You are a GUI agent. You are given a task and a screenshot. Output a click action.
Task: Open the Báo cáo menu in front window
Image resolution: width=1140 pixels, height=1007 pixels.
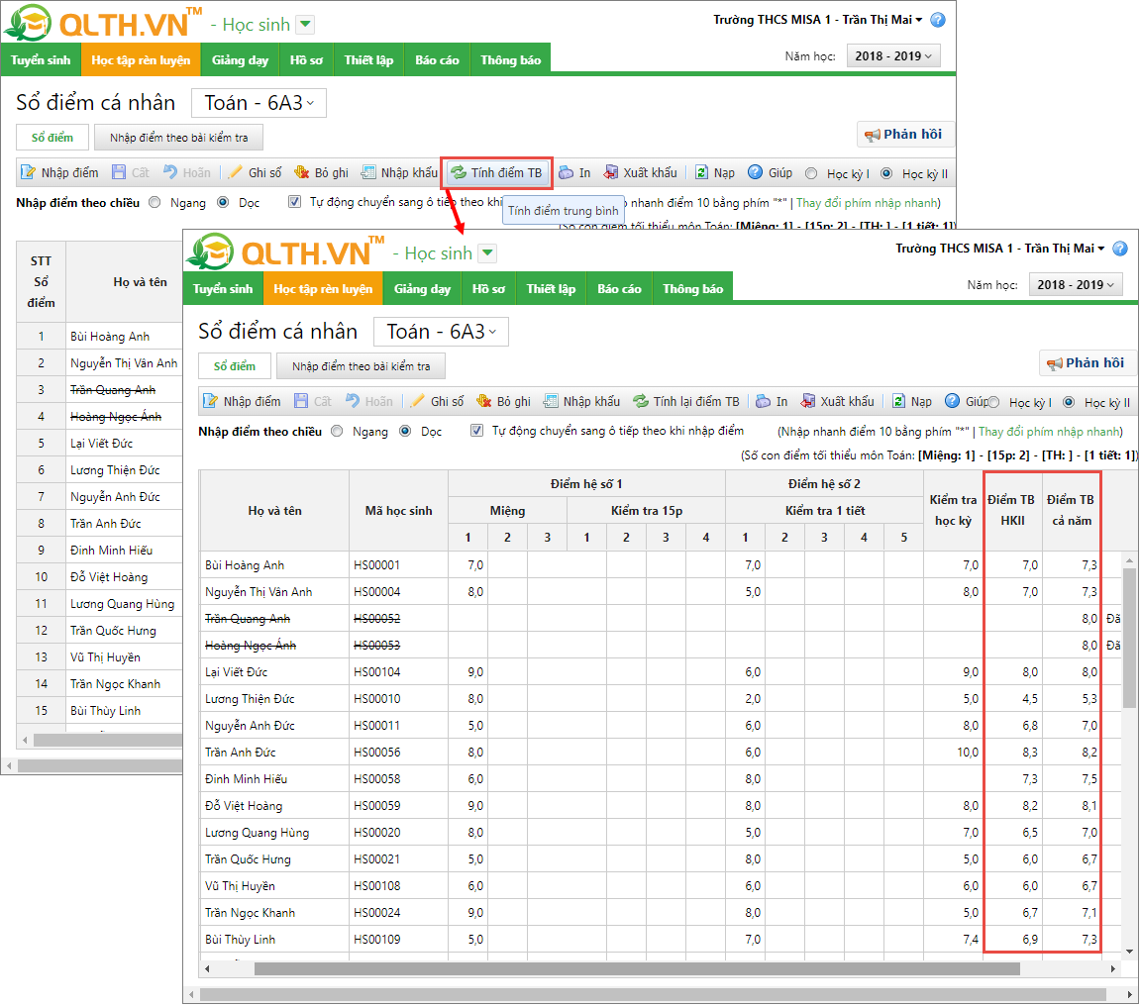click(x=619, y=289)
